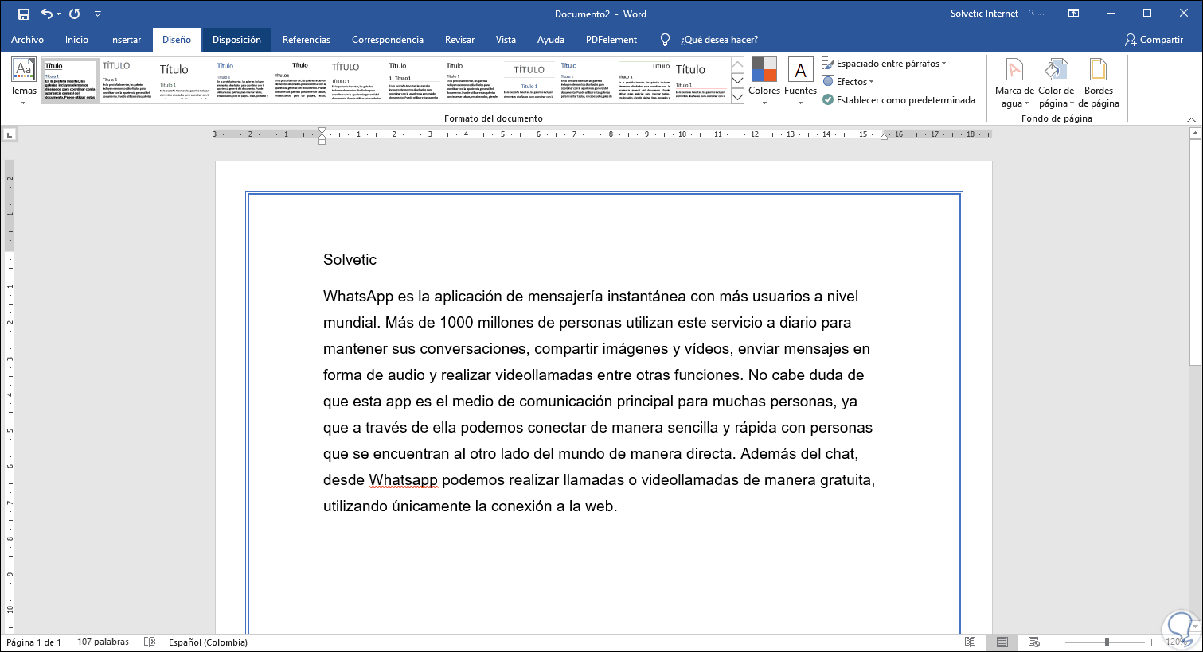The width and height of the screenshot is (1203, 652).
Task: Open the Temas themes gallery
Action: pos(24,81)
